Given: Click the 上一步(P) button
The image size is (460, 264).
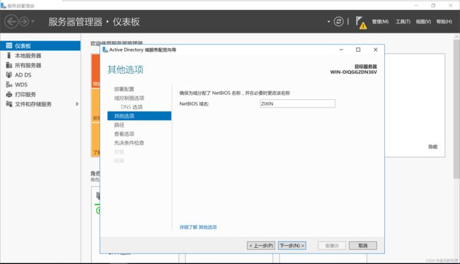Looking at the screenshot, I should [261, 246].
